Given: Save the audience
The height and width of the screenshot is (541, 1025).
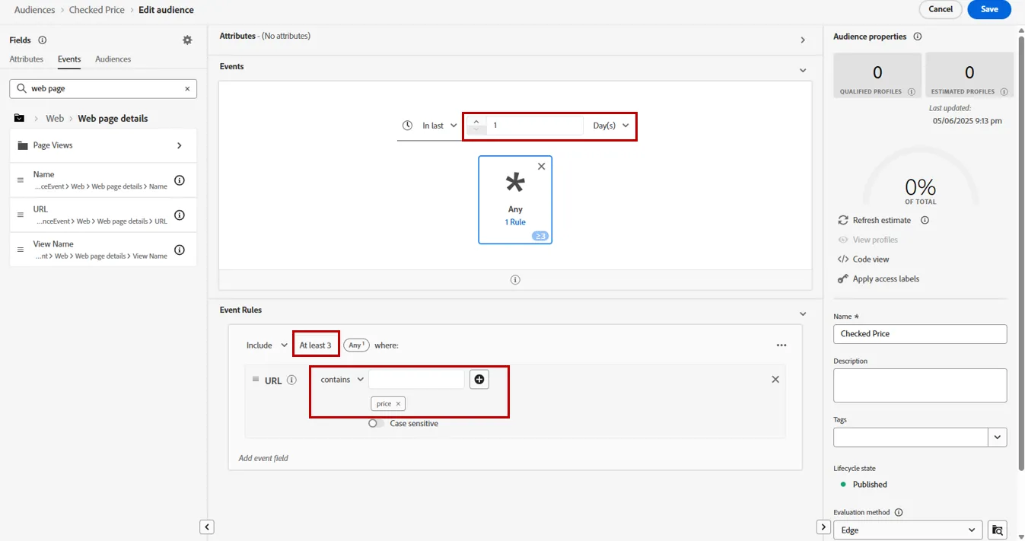Looking at the screenshot, I should pyautogui.click(x=989, y=9).
